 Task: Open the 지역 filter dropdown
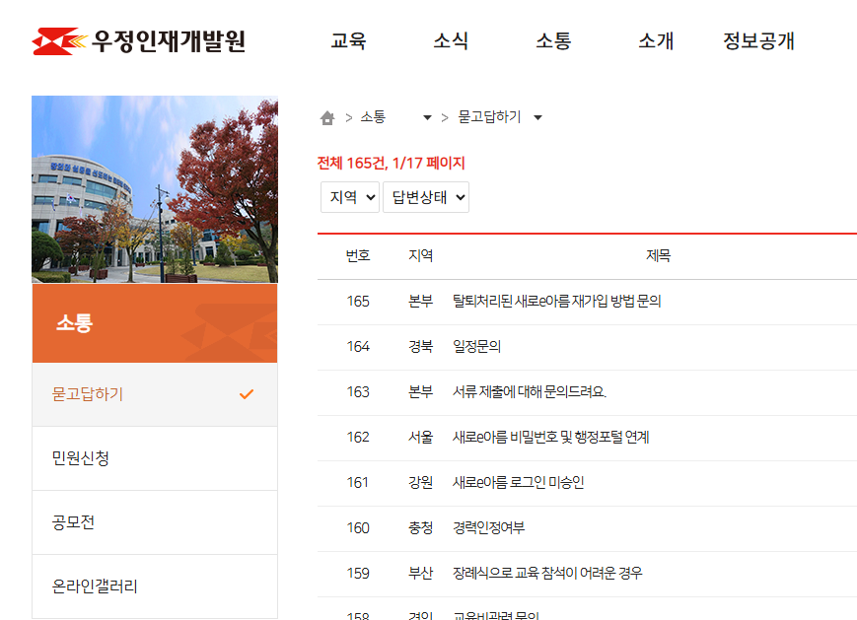pos(350,197)
